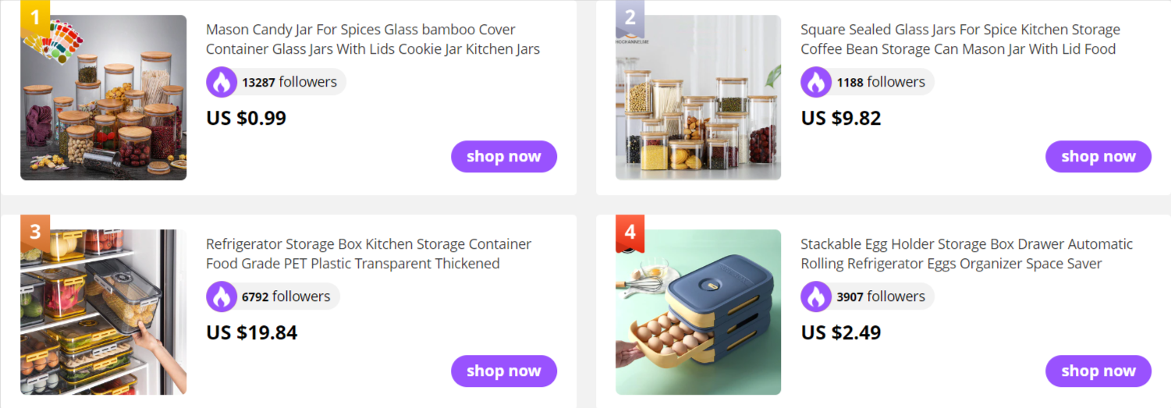The image size is (1171, 408).
Task: Shop now for Mason Candy Jar
Action: point(504,156)
